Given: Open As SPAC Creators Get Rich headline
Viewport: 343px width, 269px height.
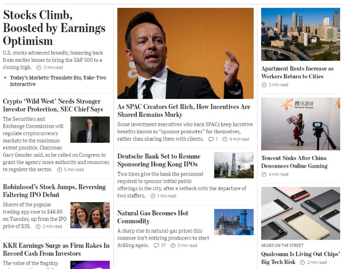Looking at the screenshot, I should pyautogui.click(x=184, y=110).
